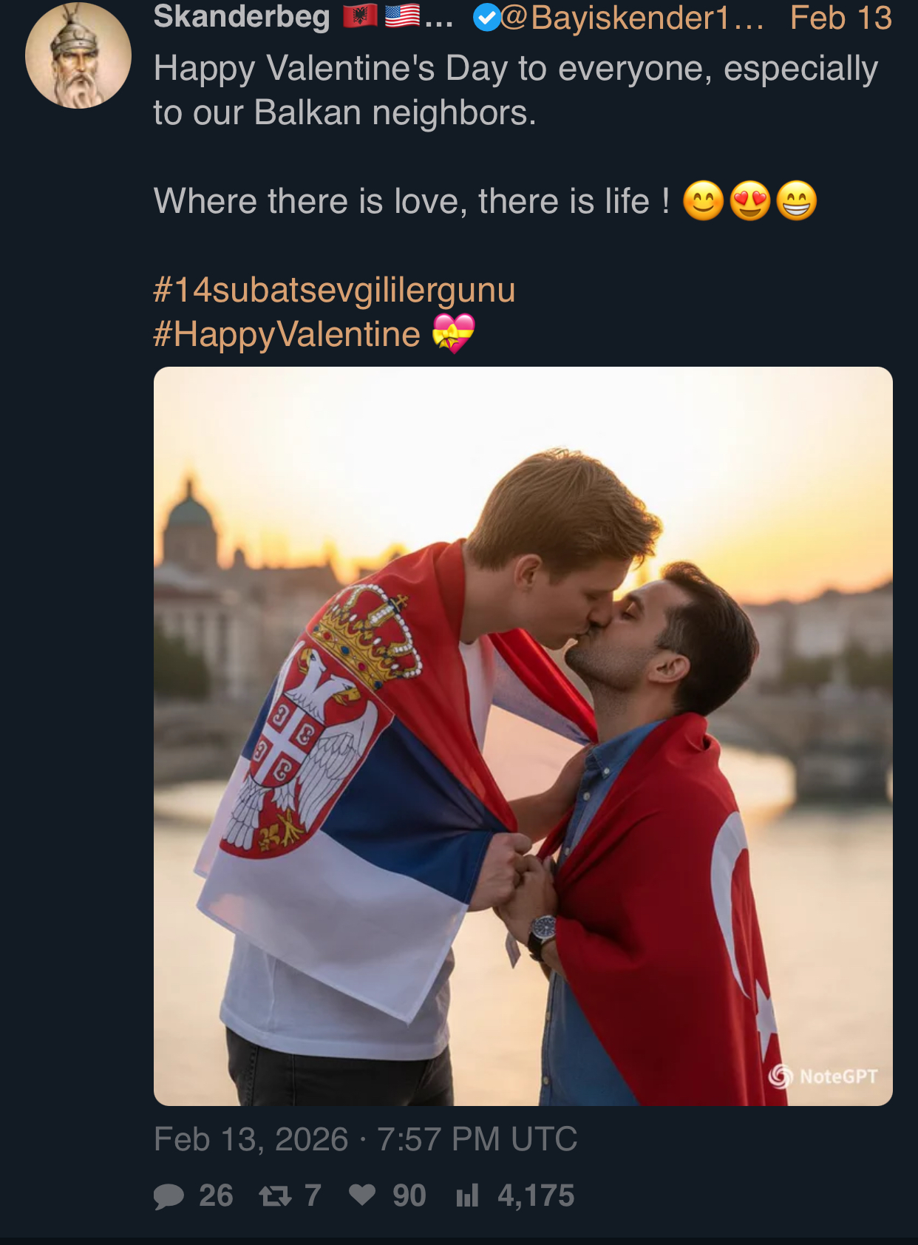Viewport: 918px width, 1245px height.
Task: Click the views bar chart icon
Action: [x=467, y=1195]
